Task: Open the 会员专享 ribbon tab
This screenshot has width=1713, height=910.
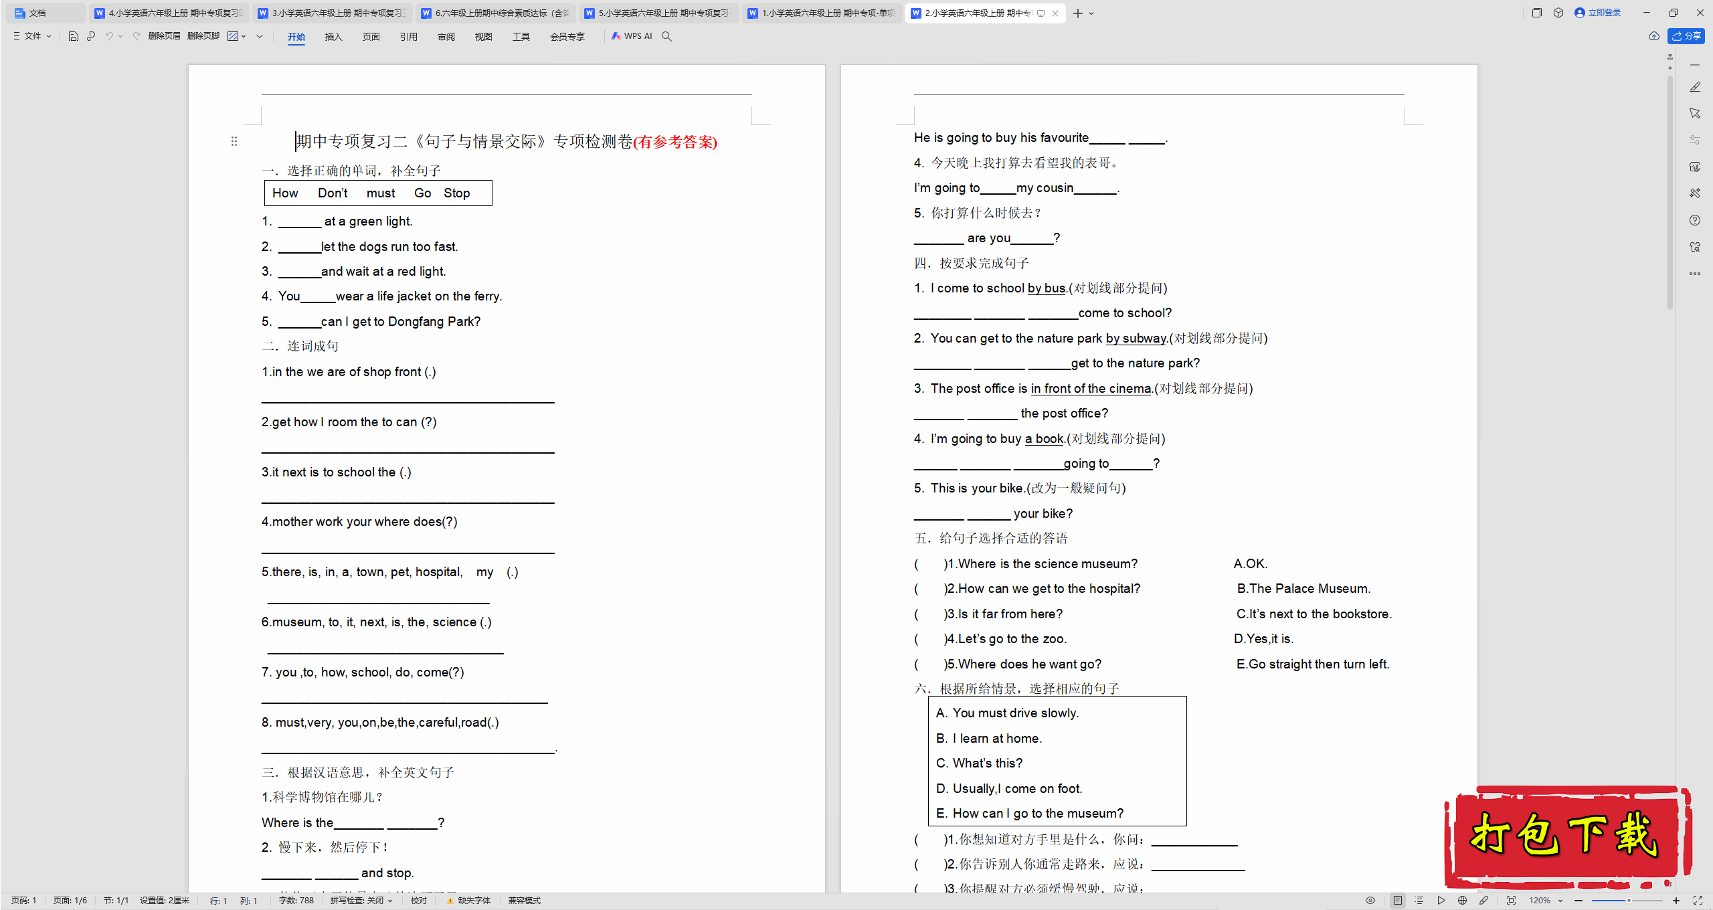Action: click(x=567, y=37)
